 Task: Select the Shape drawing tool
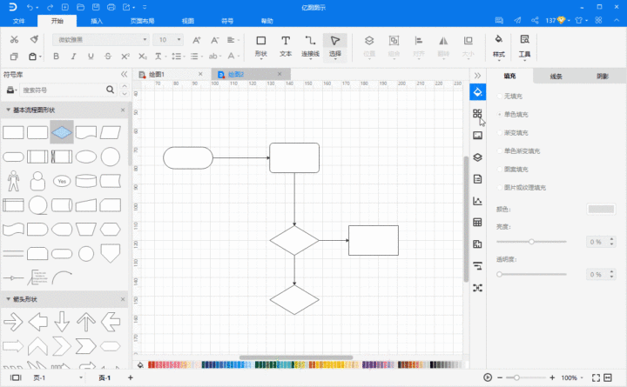(261, 46)
